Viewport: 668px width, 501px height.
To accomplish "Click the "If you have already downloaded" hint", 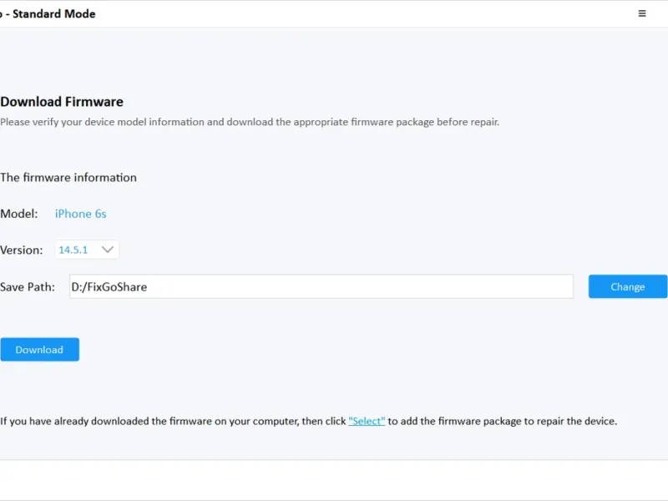I will [x=173, y=422].
